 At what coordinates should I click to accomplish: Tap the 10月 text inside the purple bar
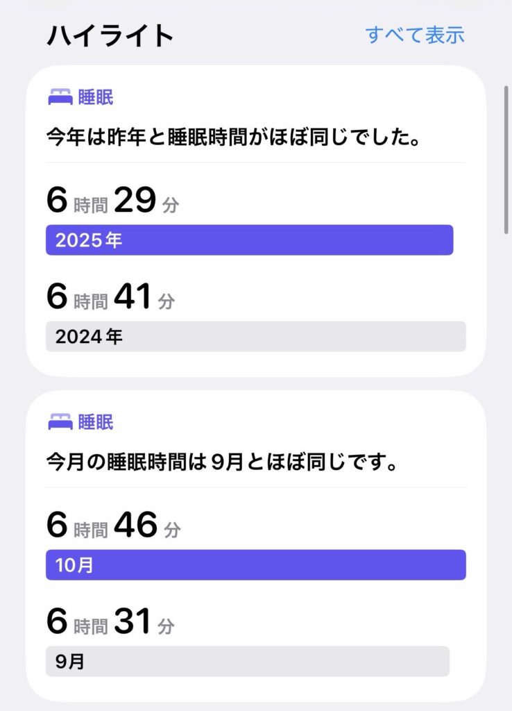[x=74, y=565]
